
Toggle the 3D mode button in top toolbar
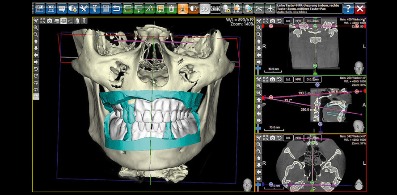point(204,8)
